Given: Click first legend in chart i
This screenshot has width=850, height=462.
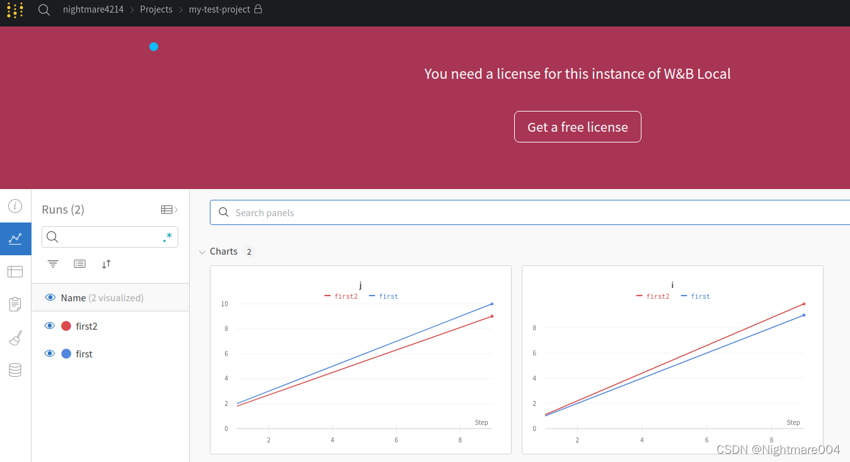Looking at the screenshot, I should click(696, 296).
